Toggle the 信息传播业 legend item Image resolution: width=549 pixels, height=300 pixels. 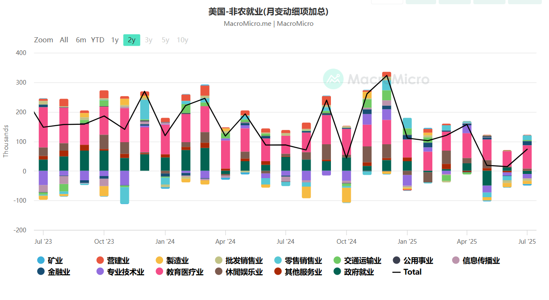(x=476, y=261)
